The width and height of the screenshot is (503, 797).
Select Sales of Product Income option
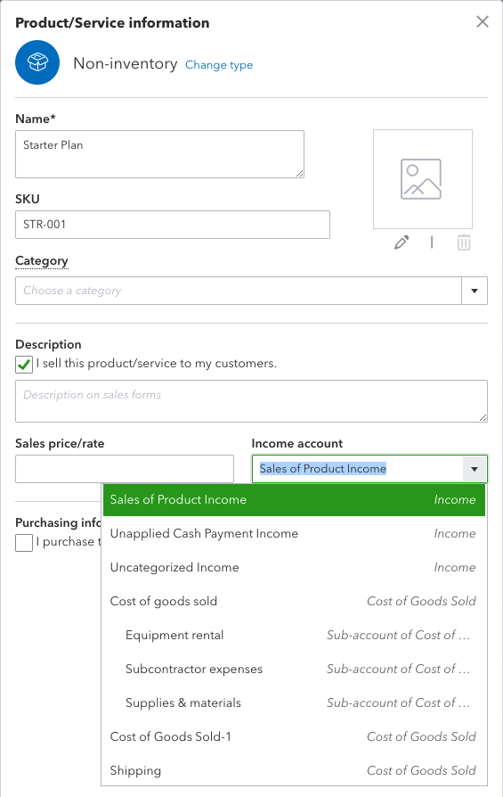click(x=294, y=499)
